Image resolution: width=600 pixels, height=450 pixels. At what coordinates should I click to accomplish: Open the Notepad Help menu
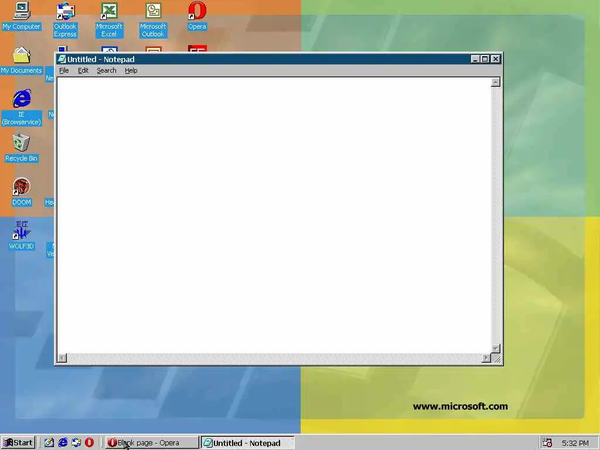pyautogui.click(x=131, y=70)
